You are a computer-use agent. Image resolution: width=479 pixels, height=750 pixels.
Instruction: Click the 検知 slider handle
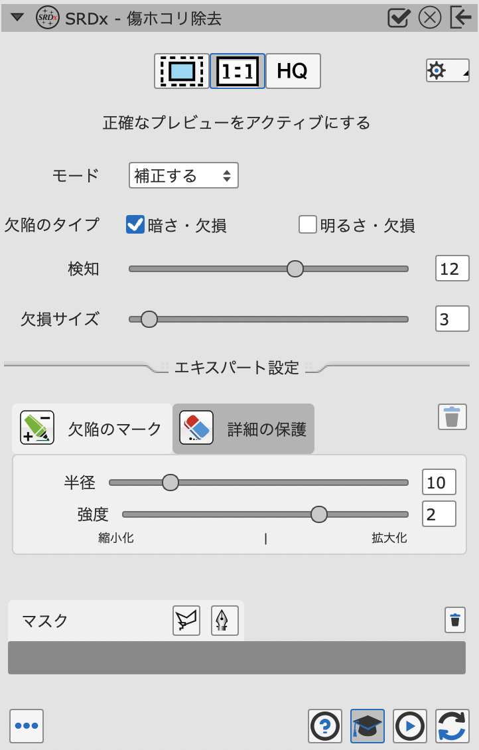coord(295,269)
